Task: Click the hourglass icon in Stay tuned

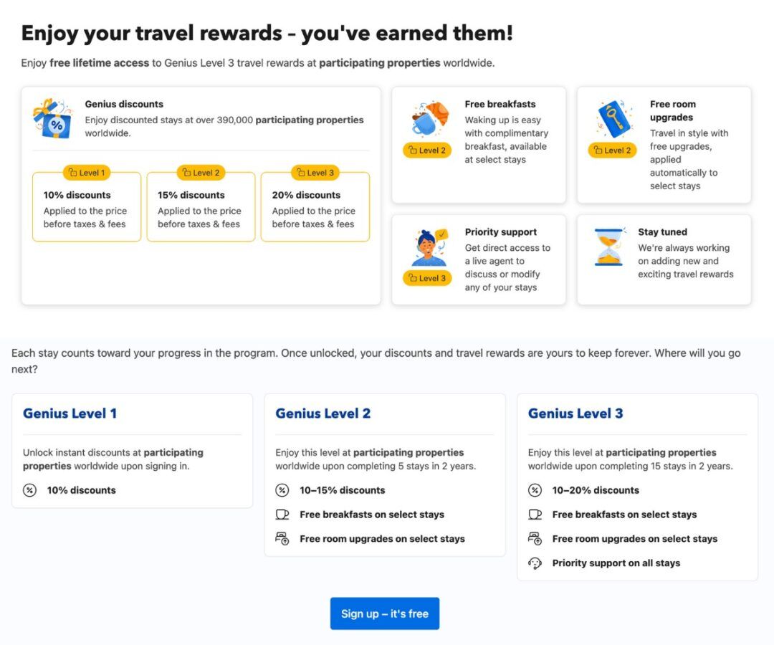Action: 608,247
